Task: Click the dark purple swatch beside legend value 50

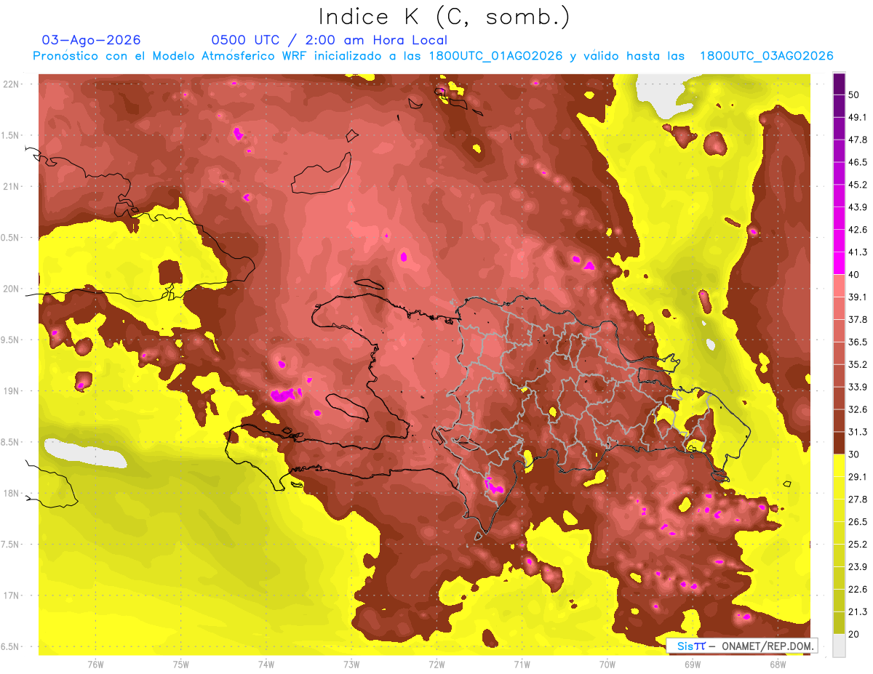Action: (x=839, y=84)
